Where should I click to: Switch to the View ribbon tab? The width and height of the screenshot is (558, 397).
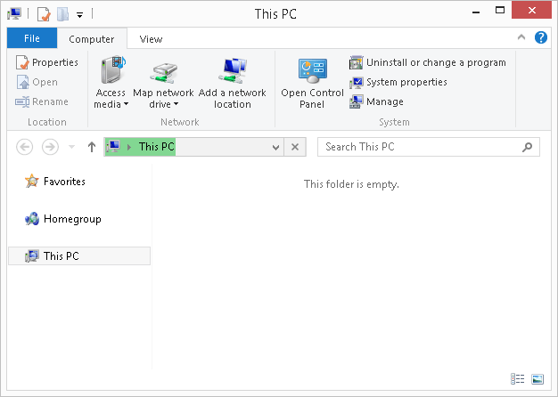pos(151,39)
